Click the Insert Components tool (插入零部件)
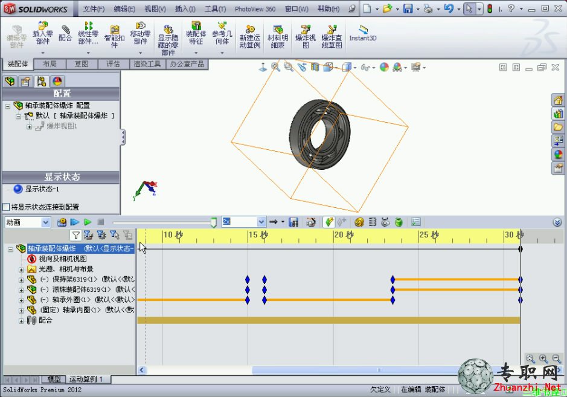The width and height of the screenshot is (567, 397). click(x=43, y=33)
